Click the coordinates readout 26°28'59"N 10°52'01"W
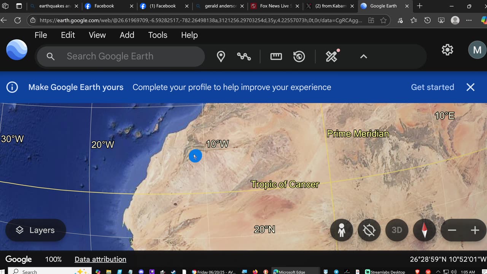 click(448, 259)
